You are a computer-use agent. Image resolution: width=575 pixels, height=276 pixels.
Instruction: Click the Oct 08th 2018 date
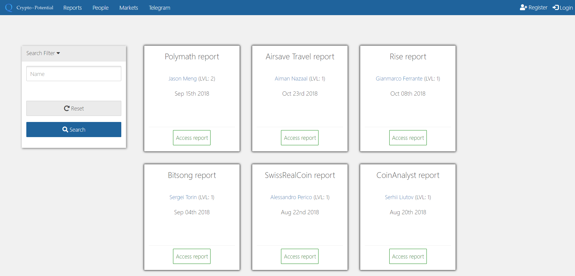point(408,94)
